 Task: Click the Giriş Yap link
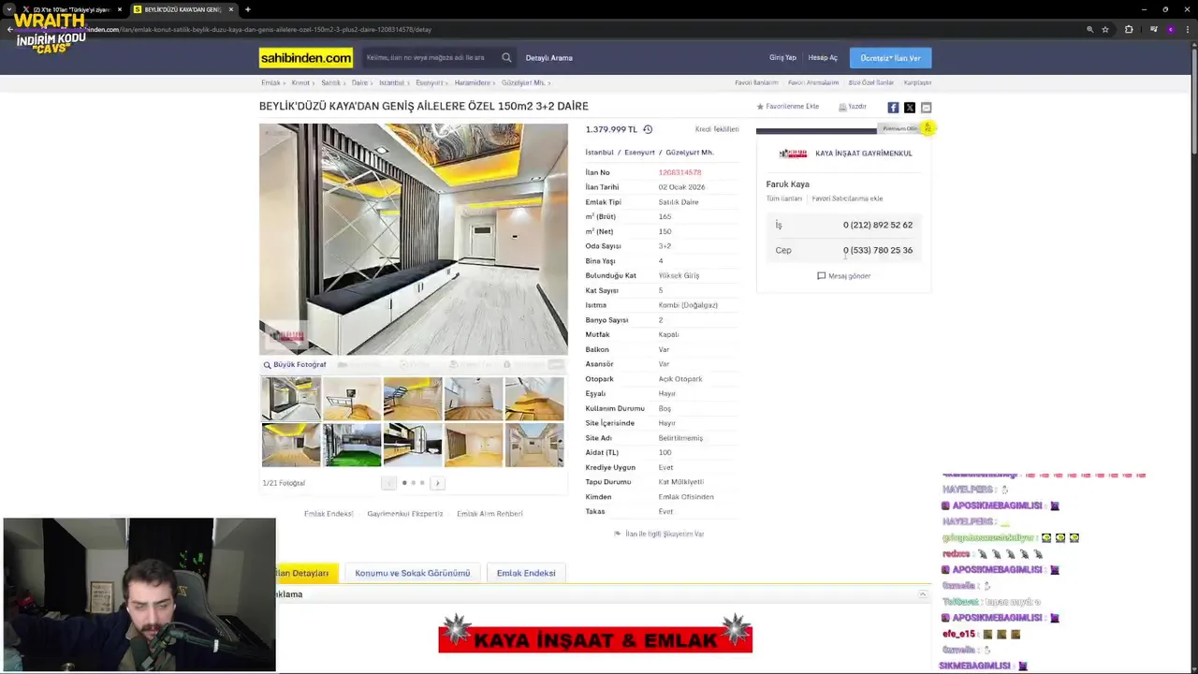pos(782,58)
